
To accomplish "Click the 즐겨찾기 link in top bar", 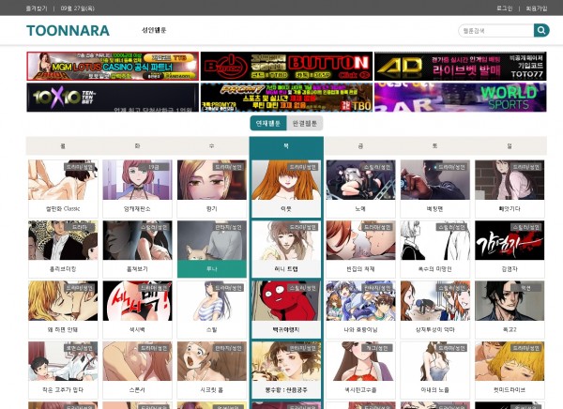I will [37, 8].
